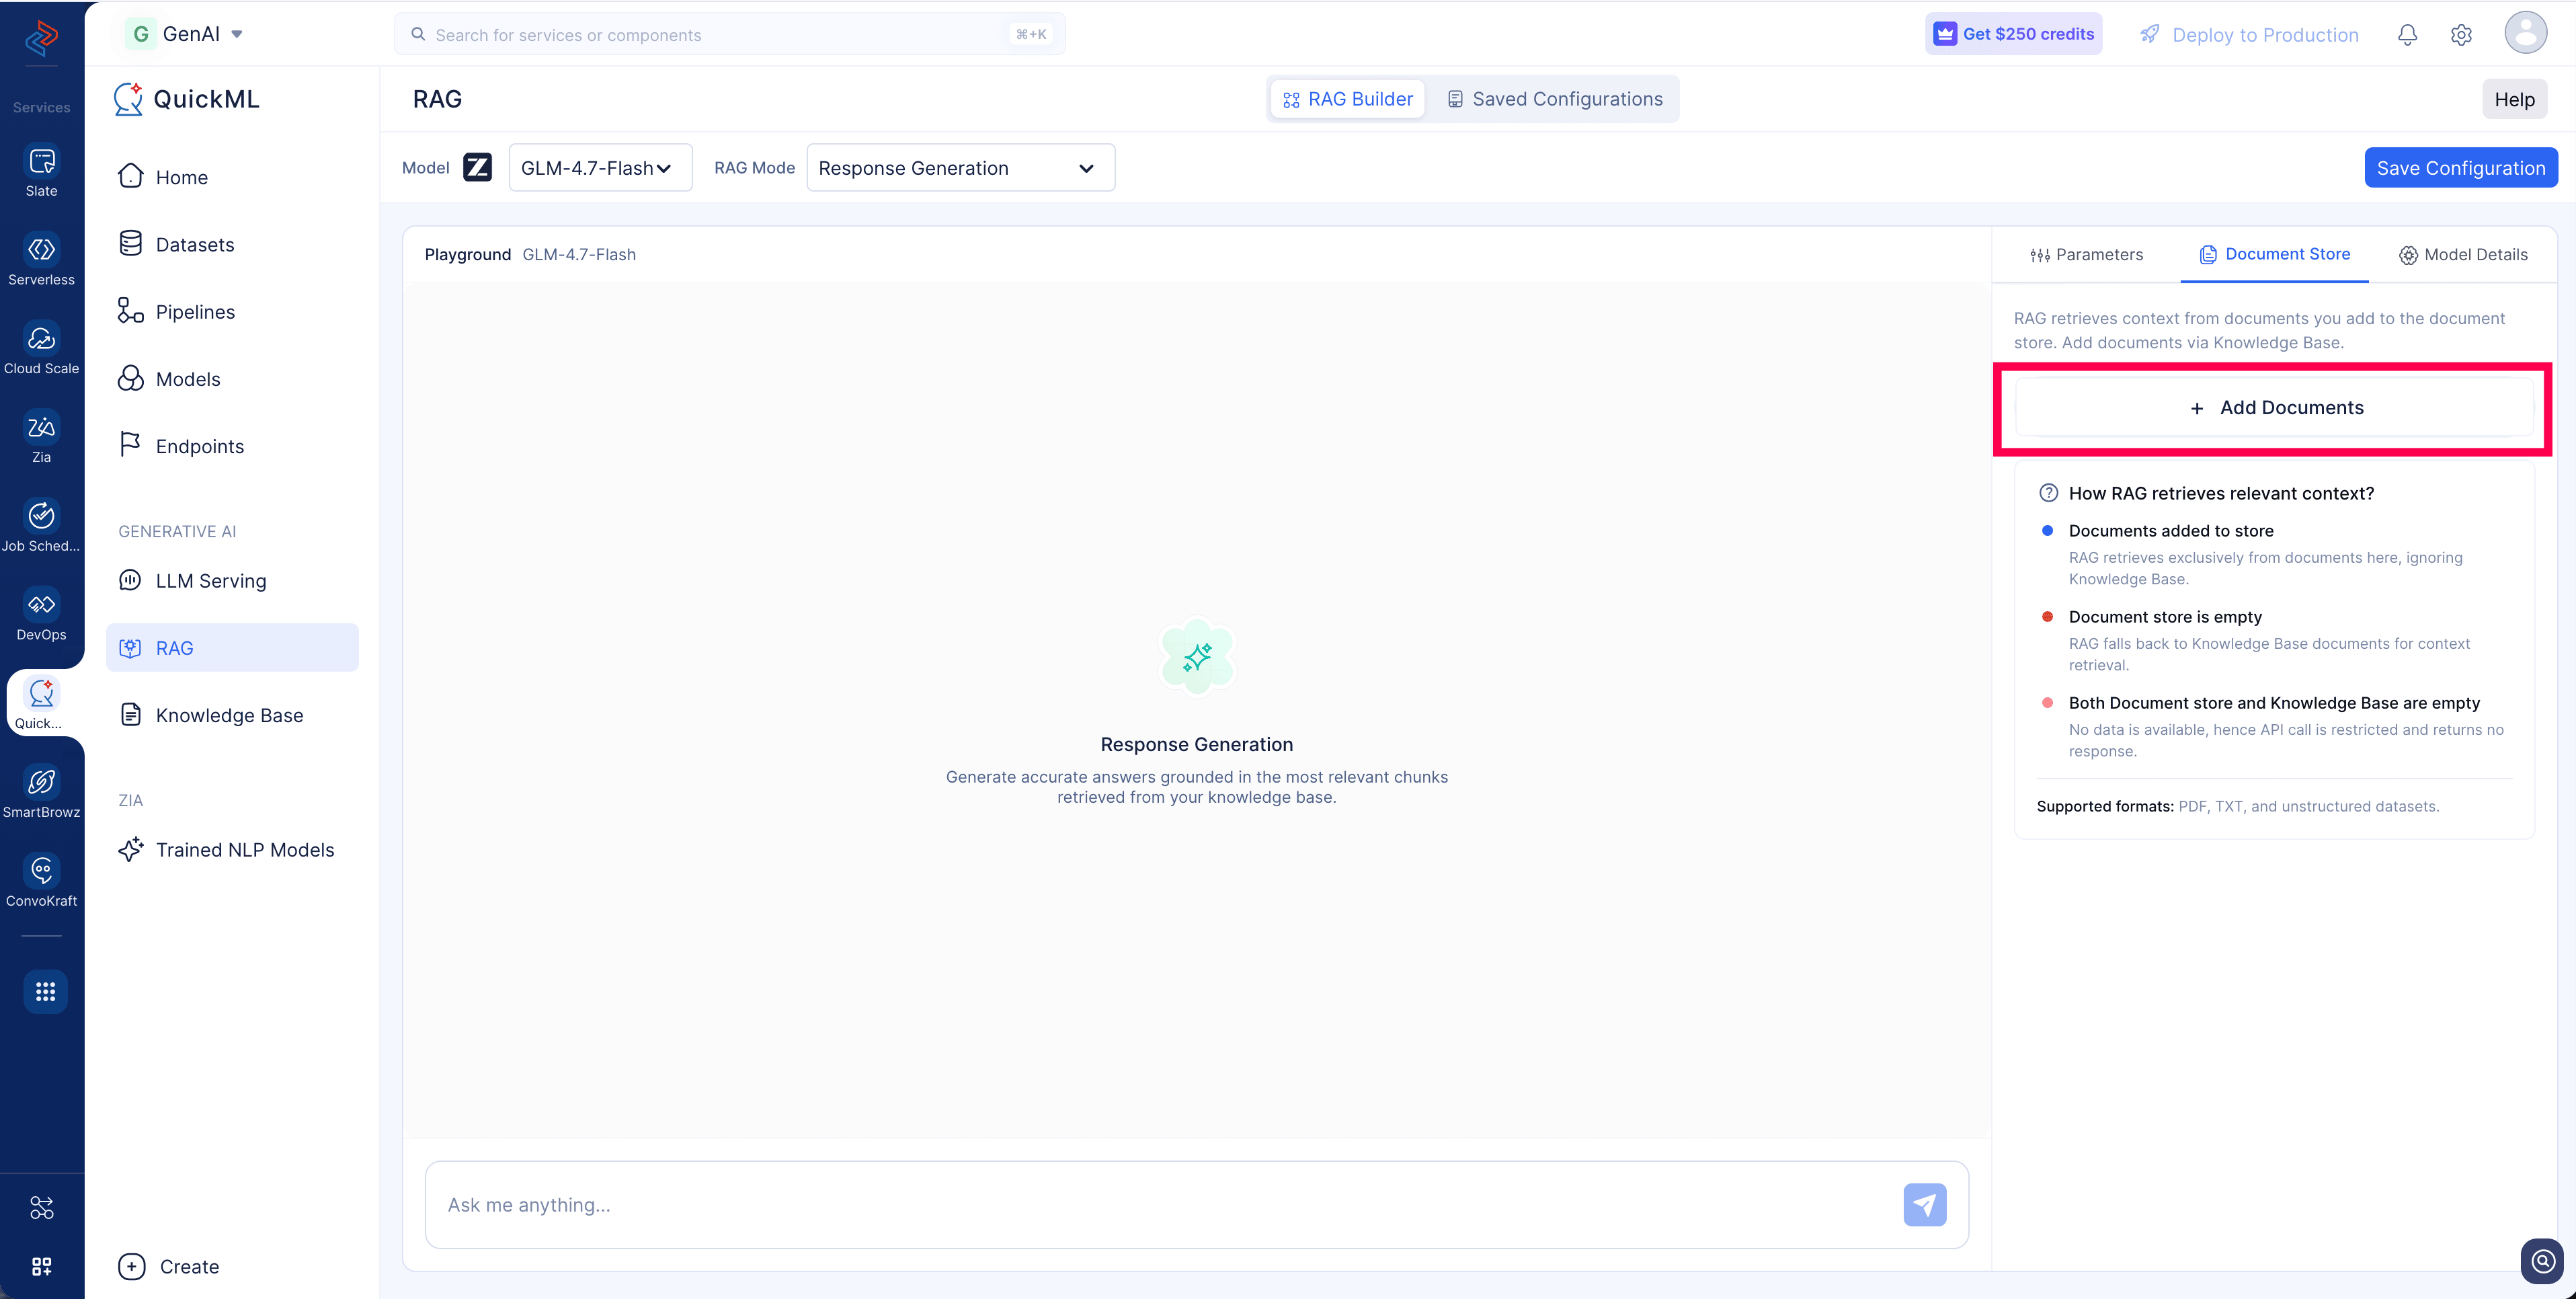Screen dimensions: 2576x1299
Task: Click the 'Supported formats' text line
Action: pos(2238,807)
